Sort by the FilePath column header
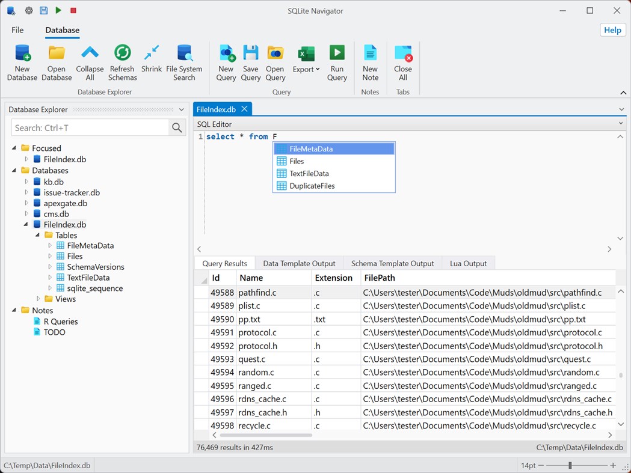This screenshot has width=631, height=473. [488, 278]
